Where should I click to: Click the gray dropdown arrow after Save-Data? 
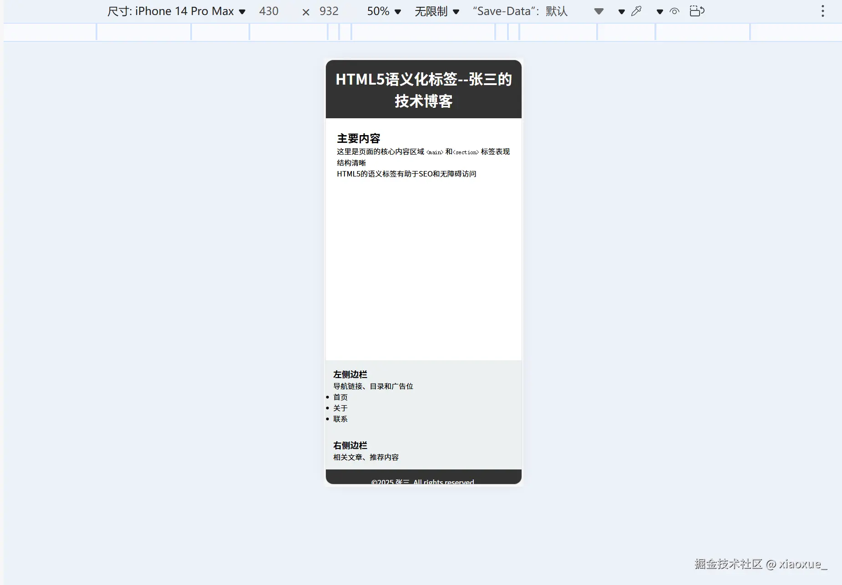(599, 10)
